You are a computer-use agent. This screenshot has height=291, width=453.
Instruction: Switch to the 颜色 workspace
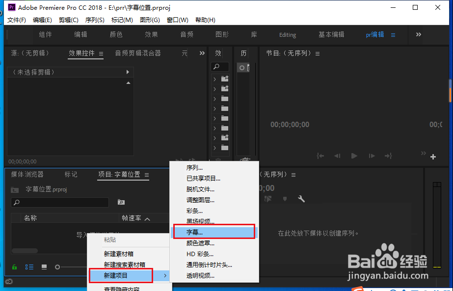point(116,35)
